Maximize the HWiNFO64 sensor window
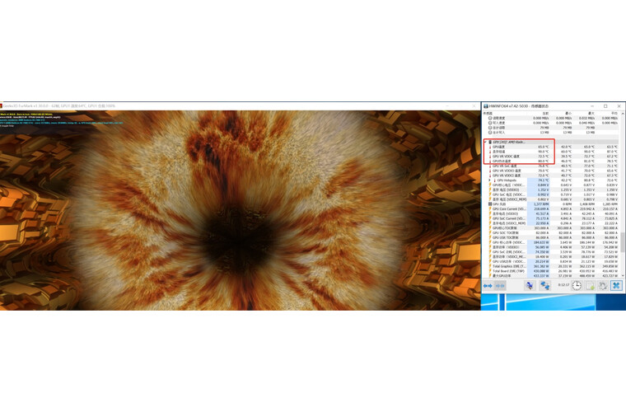The width and height of the screenshot is (626, 412). pyautogui.click(x=605, y=106)
